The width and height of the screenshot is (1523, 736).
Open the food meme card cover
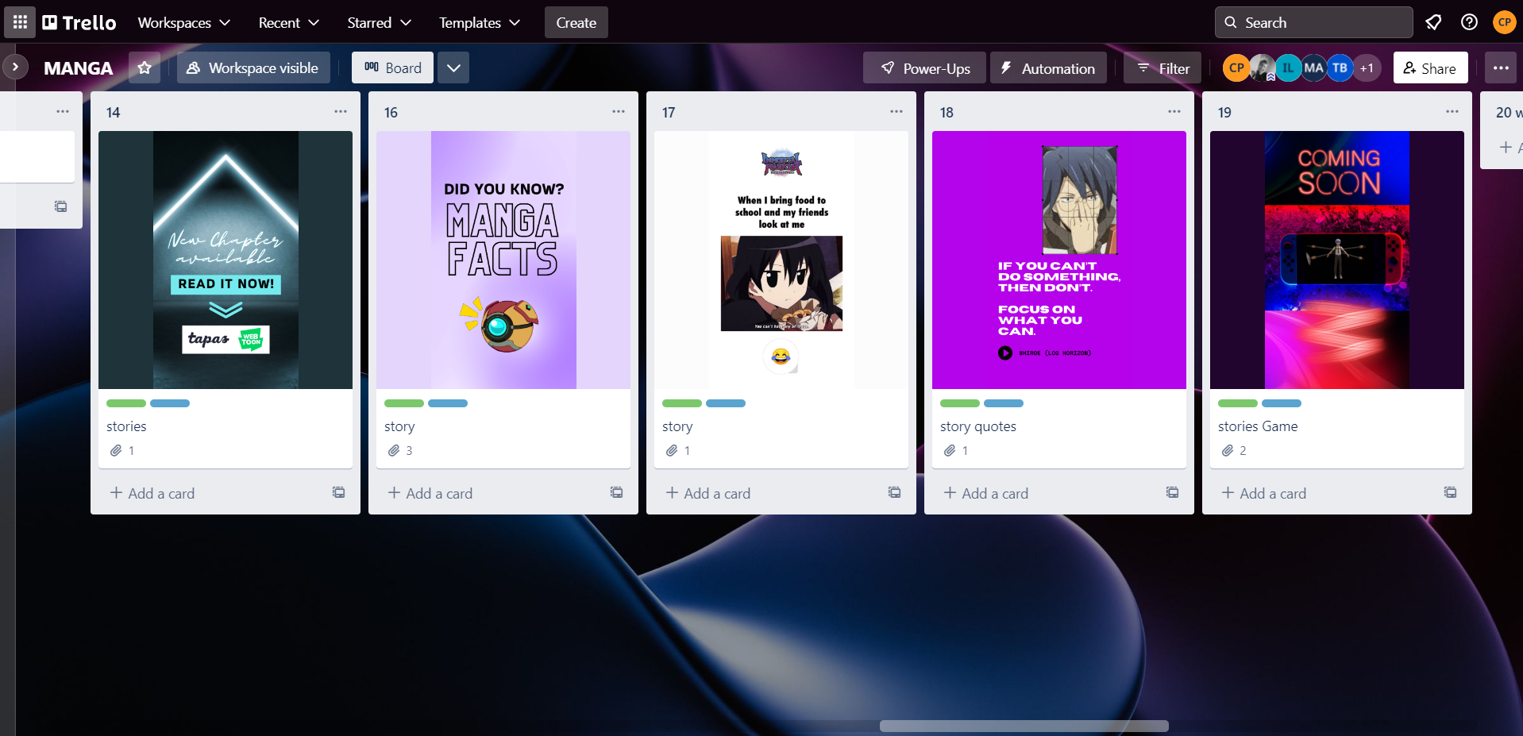(781, 260)
